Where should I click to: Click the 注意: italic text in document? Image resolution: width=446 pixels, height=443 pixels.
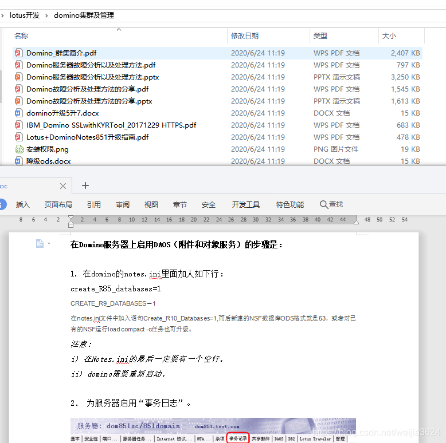click(81, 344)
